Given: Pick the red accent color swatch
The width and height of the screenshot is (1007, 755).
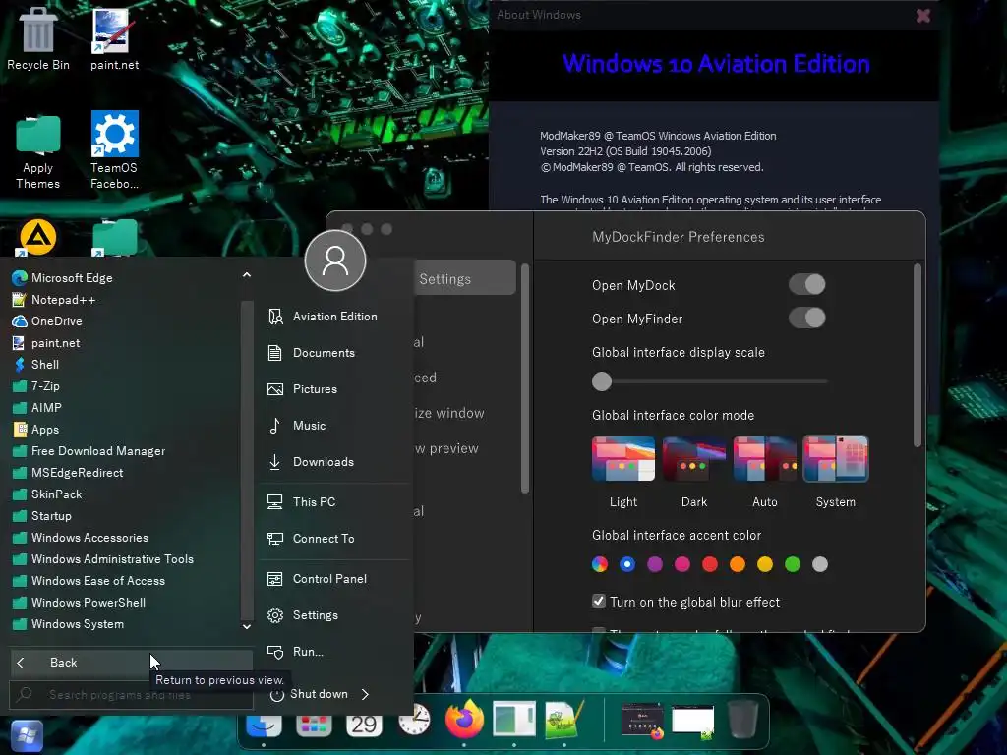Looking at the screenshot, I should coord(710,564).
